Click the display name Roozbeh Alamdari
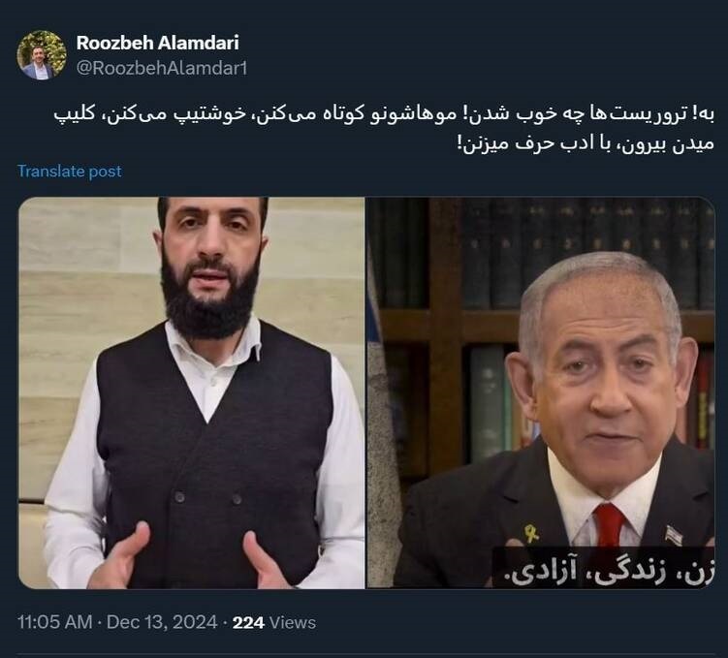 pos(157,43)
